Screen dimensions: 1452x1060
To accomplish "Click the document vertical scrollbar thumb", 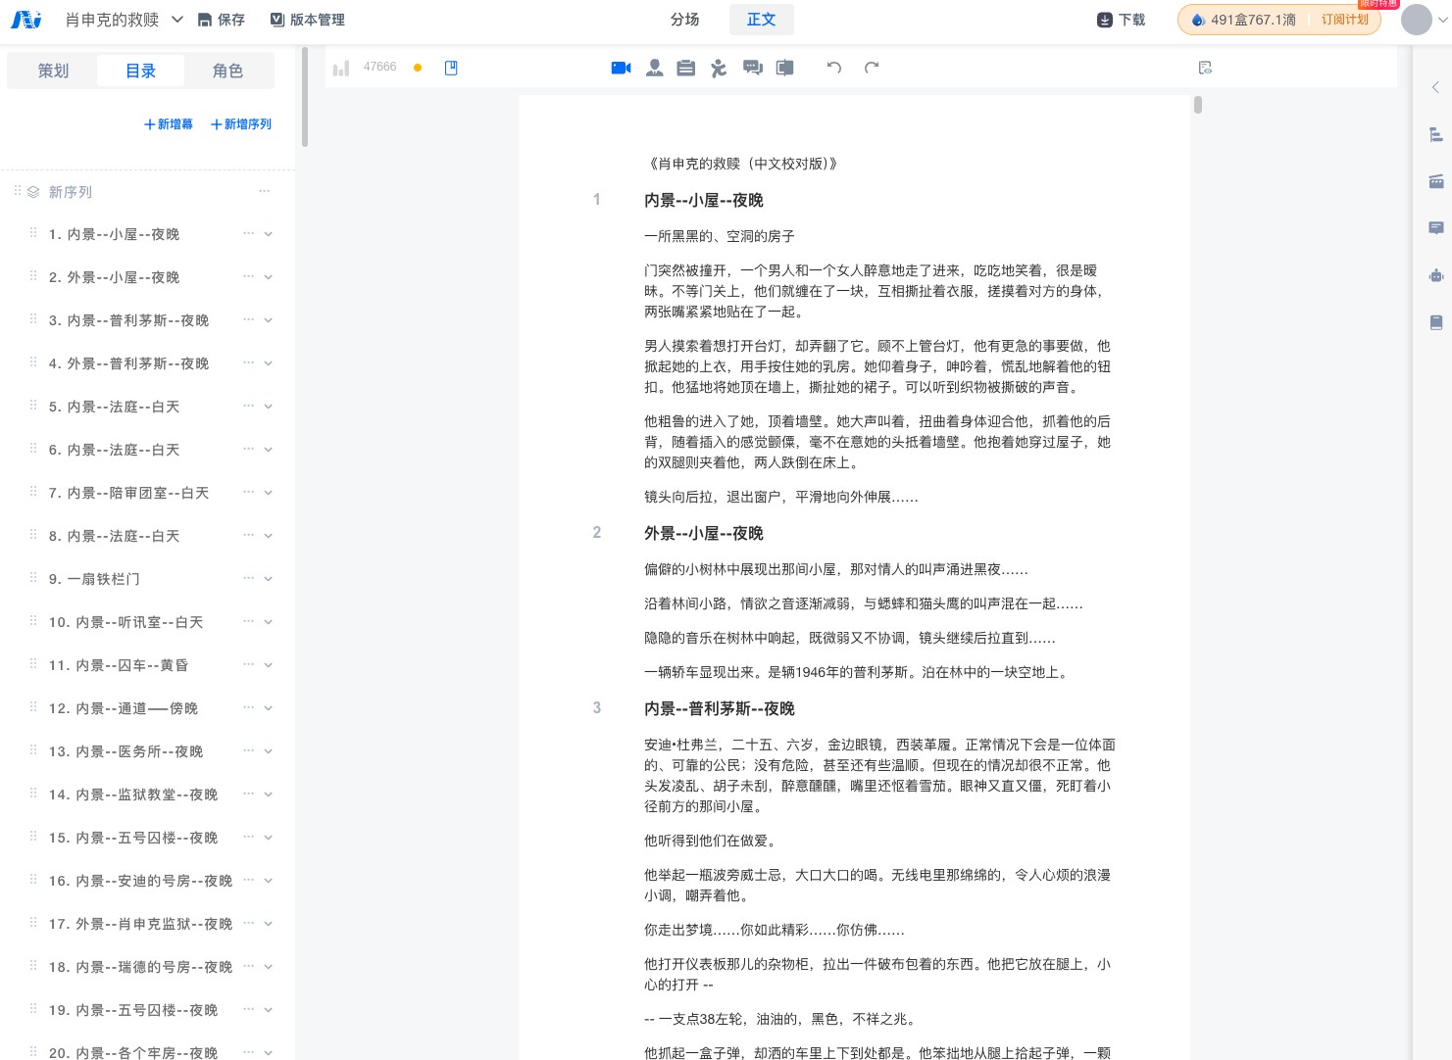I will (1198, 105).
